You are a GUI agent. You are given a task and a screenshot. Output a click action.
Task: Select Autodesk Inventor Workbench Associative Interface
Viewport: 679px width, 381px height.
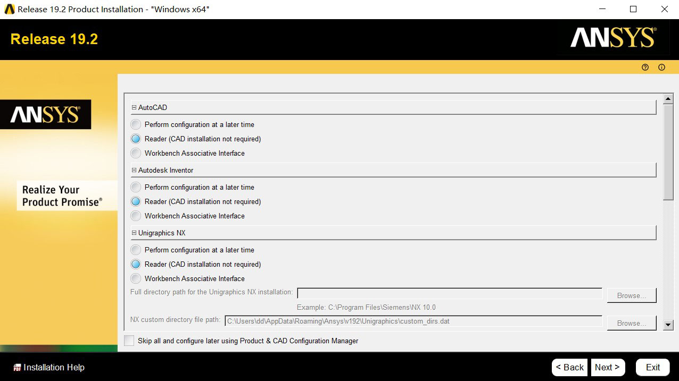click(136, 216)
